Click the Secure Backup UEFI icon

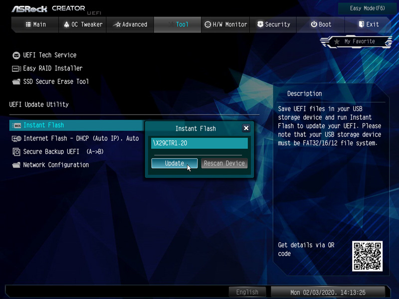pyautogui.click(x=16, y=152)
